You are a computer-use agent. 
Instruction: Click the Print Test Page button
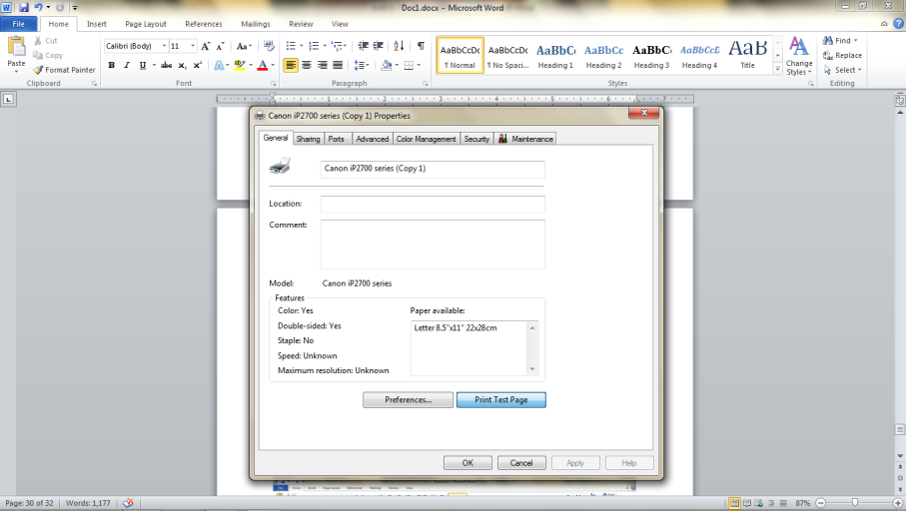tap(501, 399)
